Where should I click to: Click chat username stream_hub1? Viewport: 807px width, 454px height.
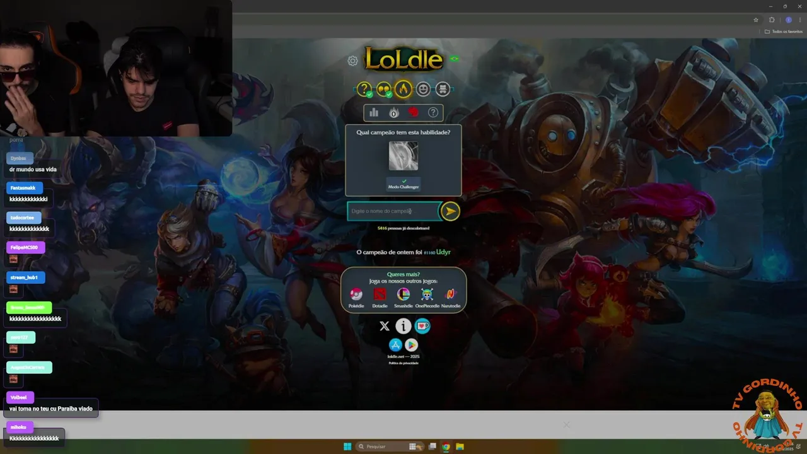click(x=24, y=277)
